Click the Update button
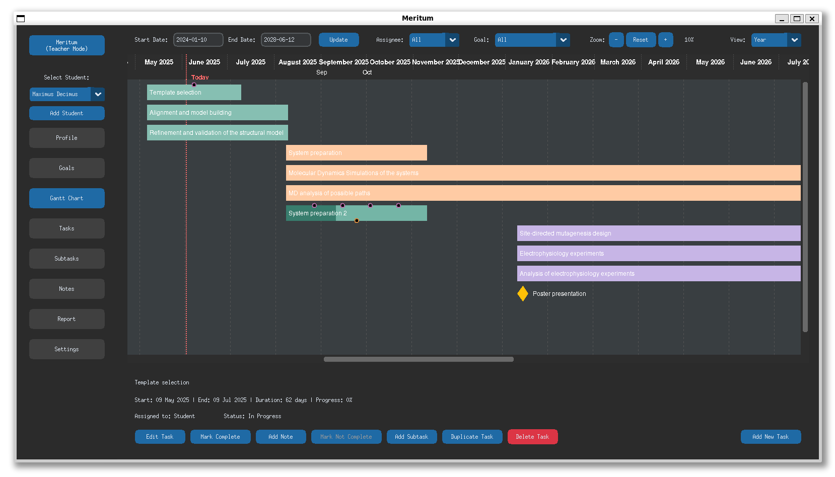Viewport: 835px width, 477px height. (339, 40)
